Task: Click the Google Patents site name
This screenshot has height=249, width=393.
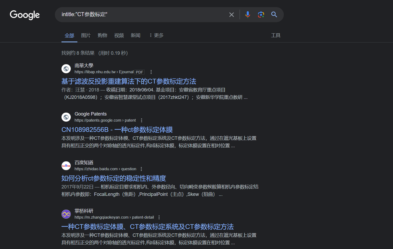Action: 91,114
